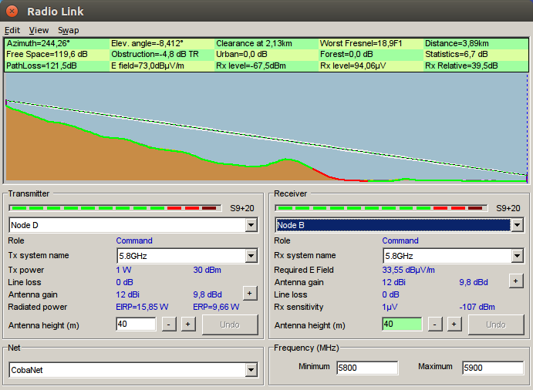Viewport: 533px width, 390px height.
Task: Click the transmitter antenna gain plus button
Action: click(x=249, y=293)
